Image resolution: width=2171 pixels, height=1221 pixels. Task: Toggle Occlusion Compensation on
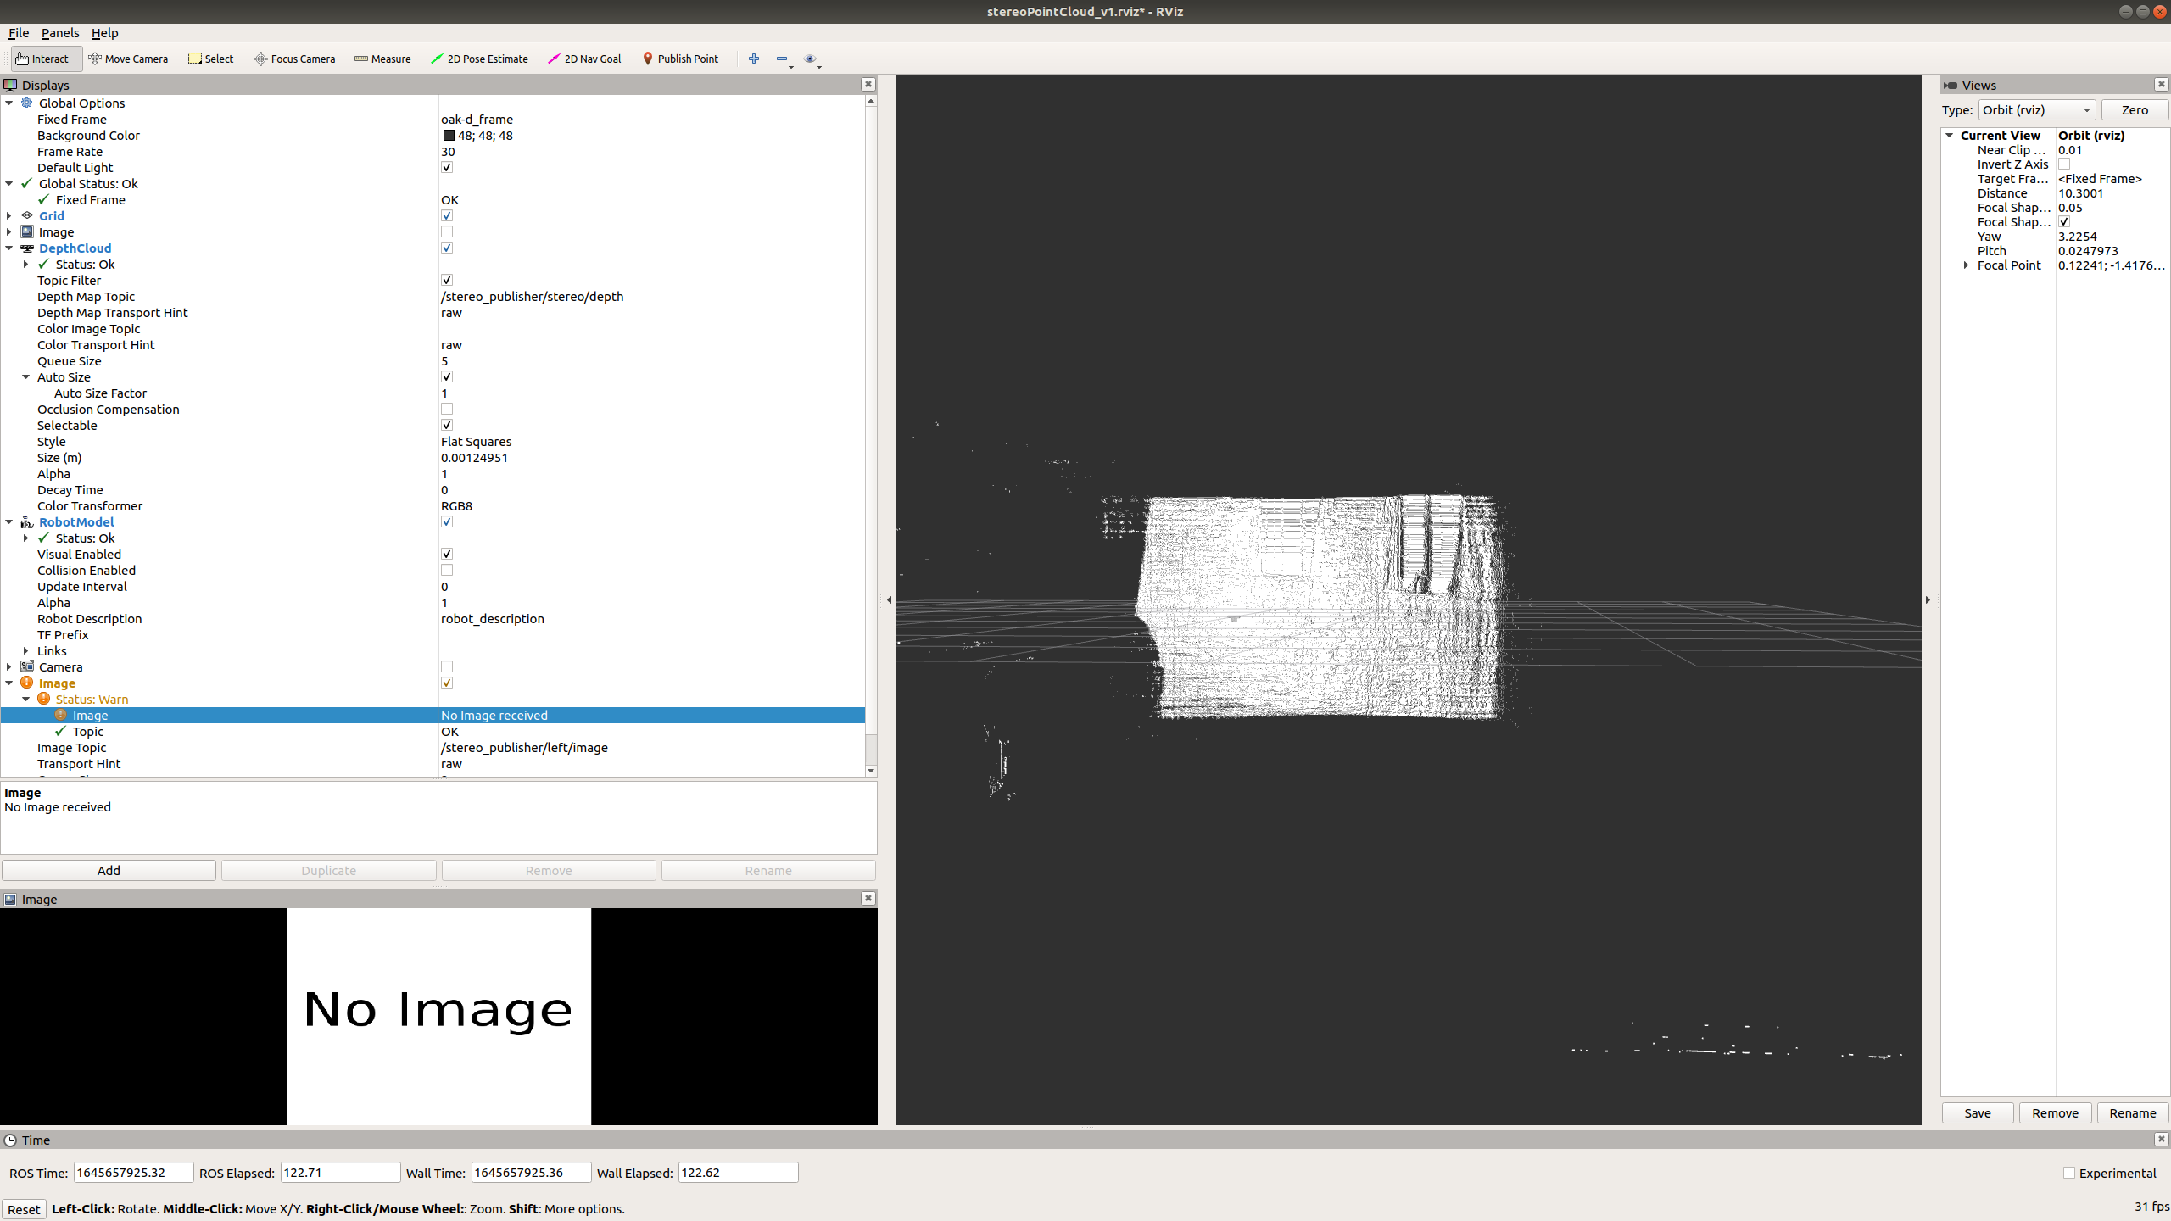coord(446,409)
